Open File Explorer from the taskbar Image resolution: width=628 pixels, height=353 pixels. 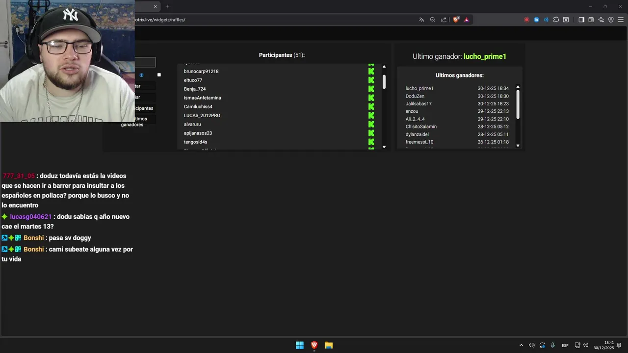pos(329,345)
